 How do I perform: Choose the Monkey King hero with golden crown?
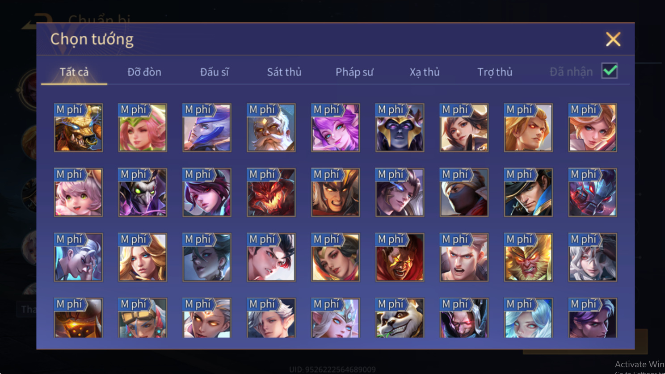pyautogui.click(x=528, y=257)
